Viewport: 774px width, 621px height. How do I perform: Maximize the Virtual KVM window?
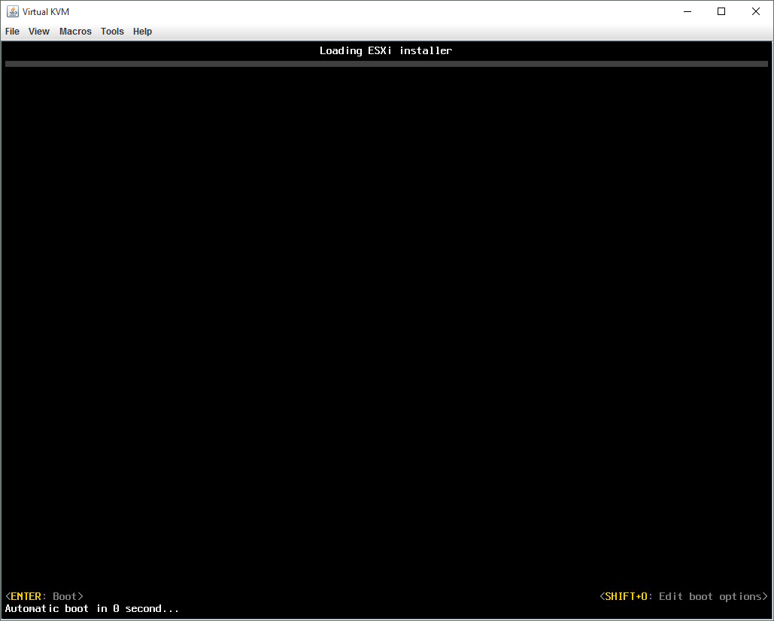721,11
